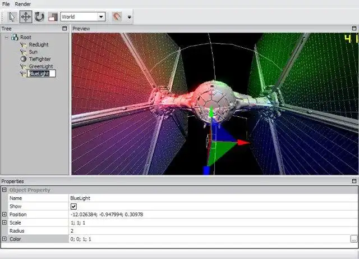Viewport: 359px width, 259px height.
Task: Click the Color value 0; 0; 1; 1
Action: [81, 239]
